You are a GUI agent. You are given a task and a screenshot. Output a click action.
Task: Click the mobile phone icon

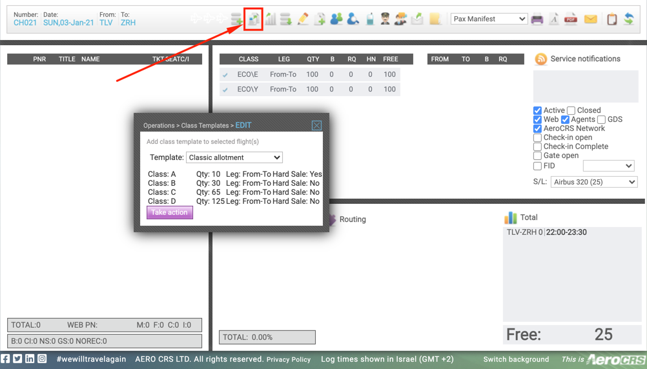(370, 19)
